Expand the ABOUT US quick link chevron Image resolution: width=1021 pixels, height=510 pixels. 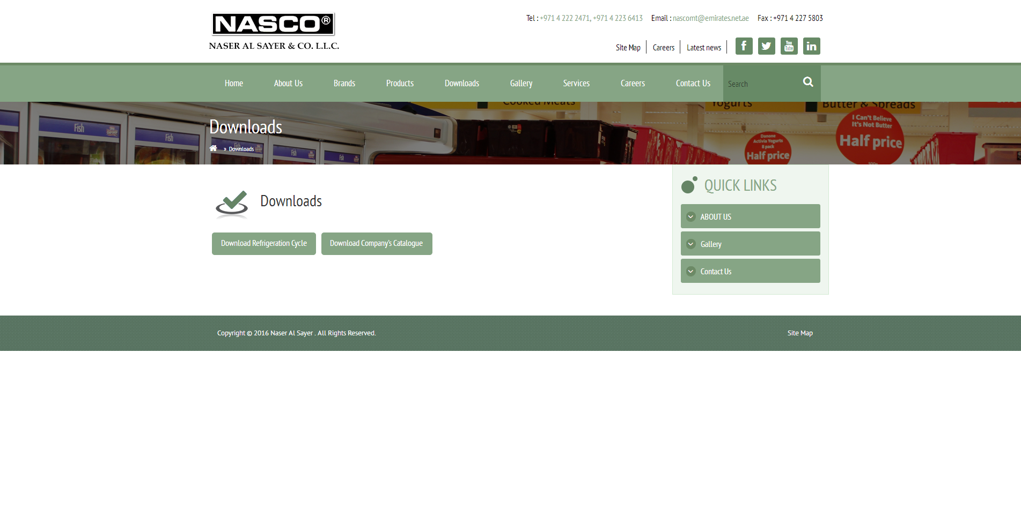691,217
